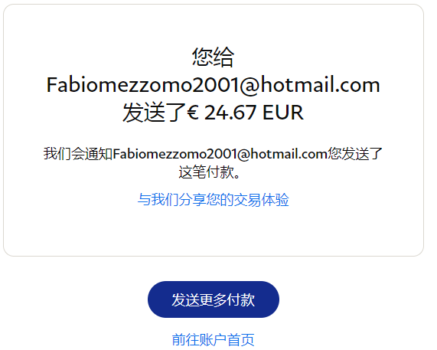Click the 发送了 text in the heading
This screenshot has width=437, height=350.
[155, 113]
